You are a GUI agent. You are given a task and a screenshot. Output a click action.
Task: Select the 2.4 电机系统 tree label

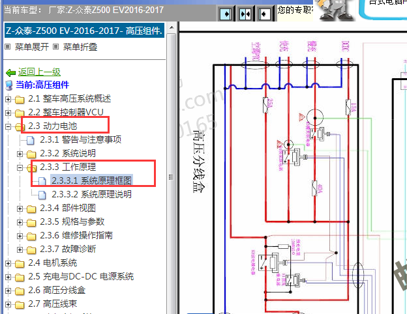pyautogui.click(x=53, y=263)
